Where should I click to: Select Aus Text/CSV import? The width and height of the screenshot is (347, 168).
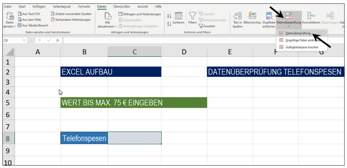[29, 14]
